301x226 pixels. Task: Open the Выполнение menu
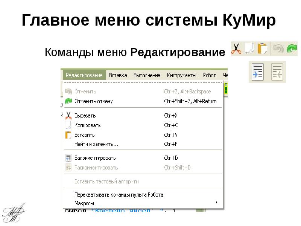[147, 75]
